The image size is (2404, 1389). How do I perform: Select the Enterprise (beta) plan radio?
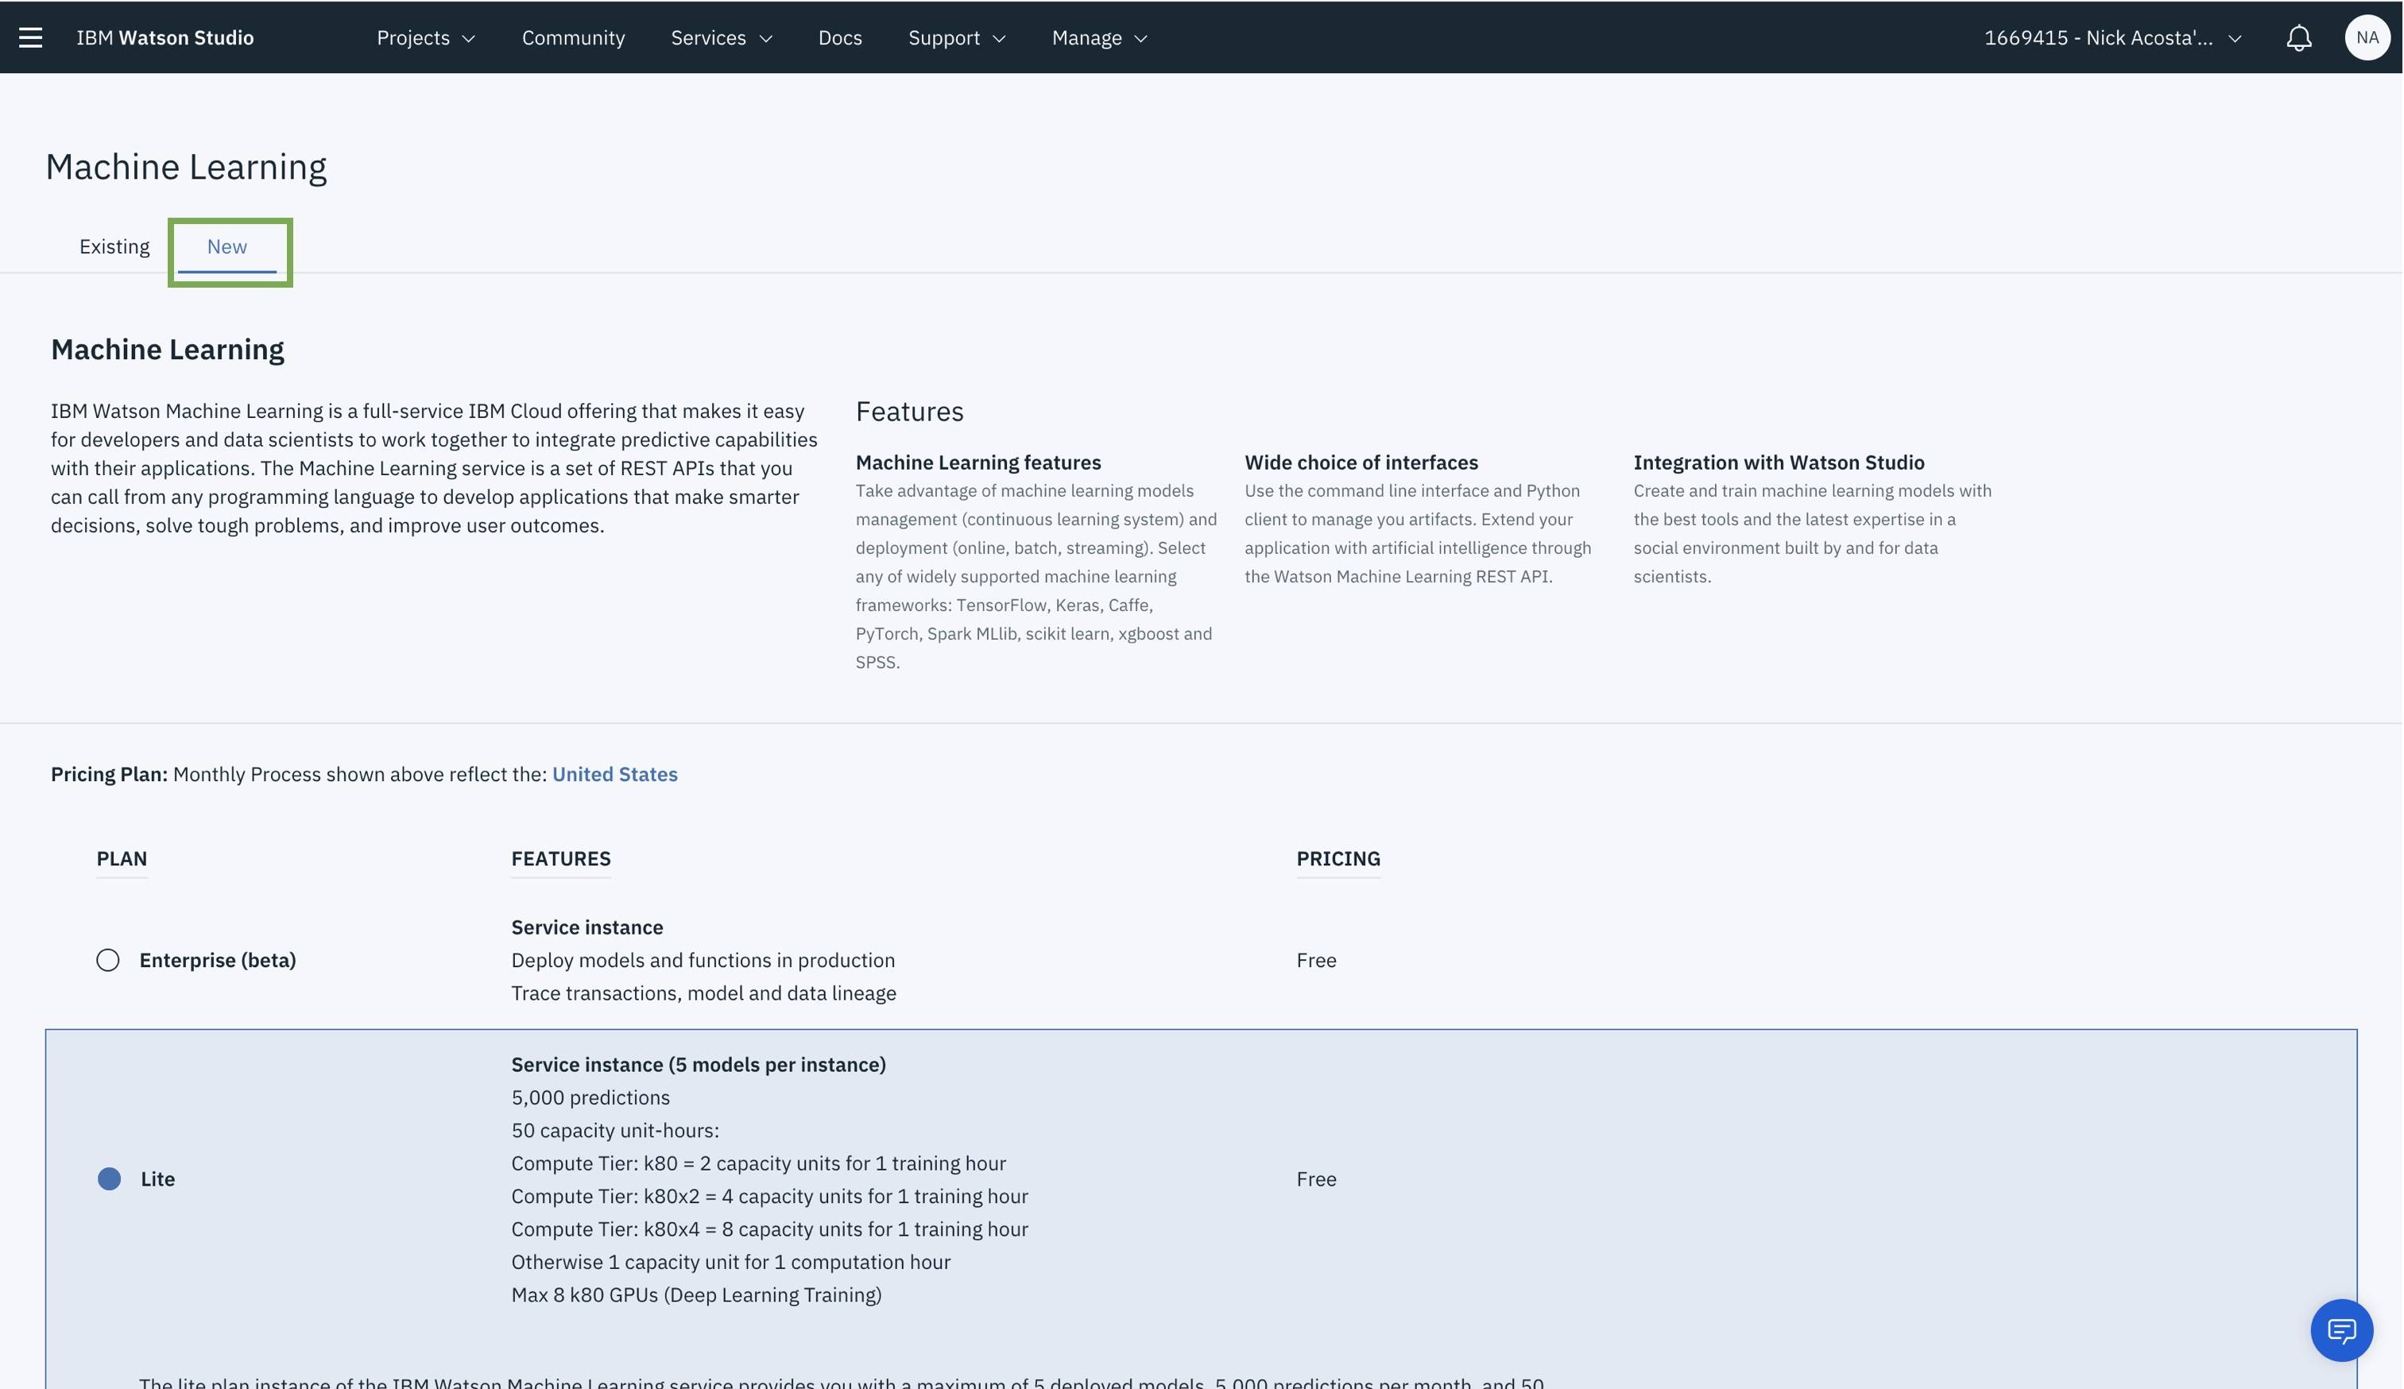[108, 960]
